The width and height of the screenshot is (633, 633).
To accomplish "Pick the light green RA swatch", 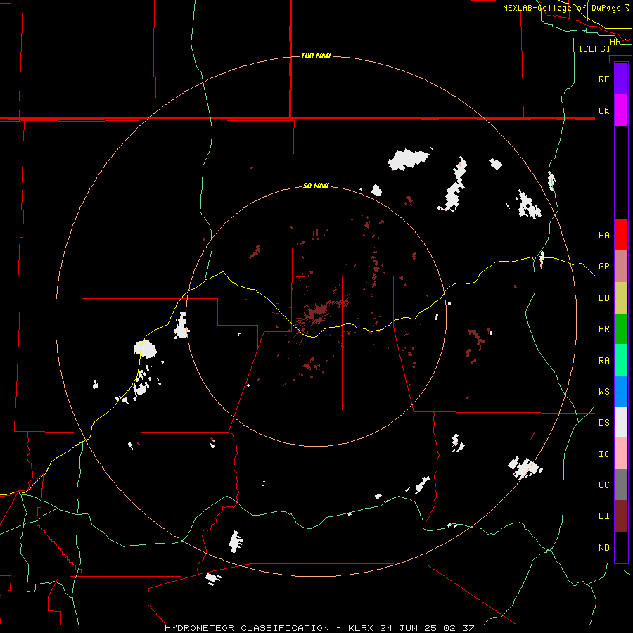I will pos(621,359).
